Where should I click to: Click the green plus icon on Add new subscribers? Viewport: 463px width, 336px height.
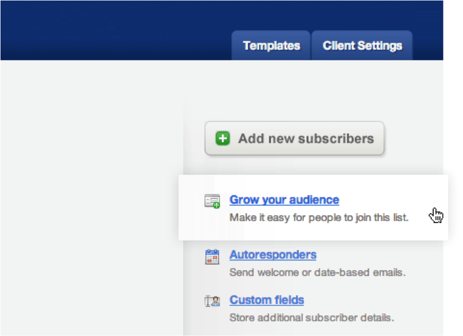tap(221, 138)
